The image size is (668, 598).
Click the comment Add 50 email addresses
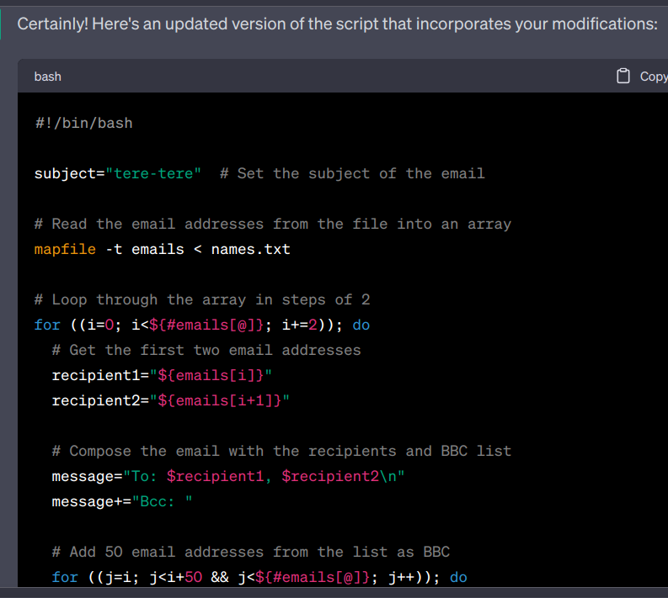click(250, 552)
